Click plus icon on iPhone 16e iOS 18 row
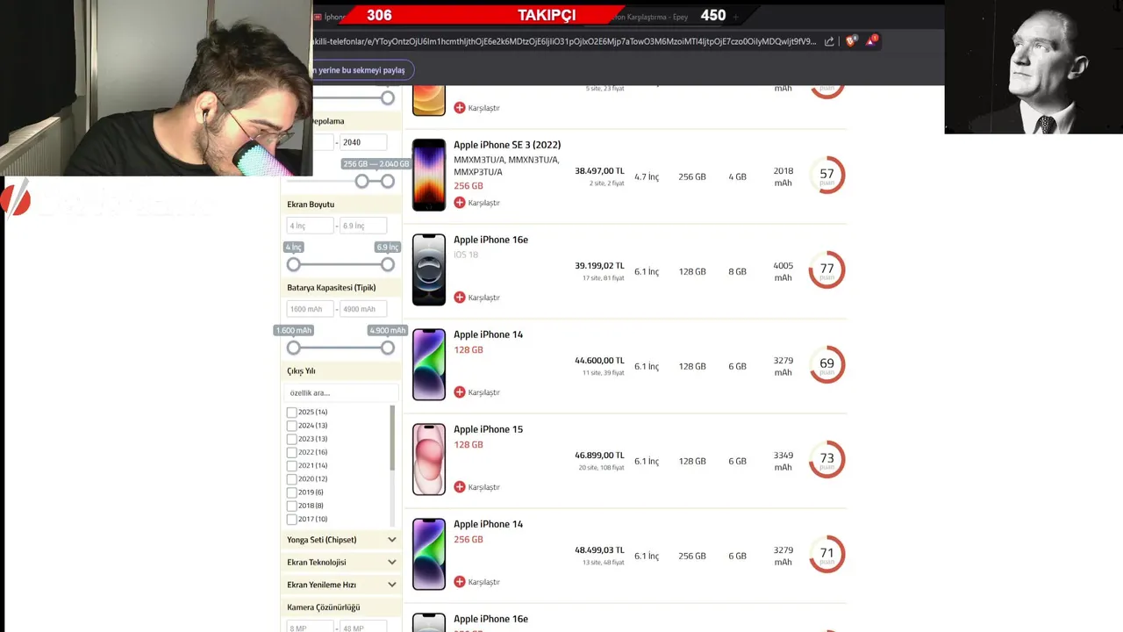Screen dimensions: 1123x632 point(460,298)
